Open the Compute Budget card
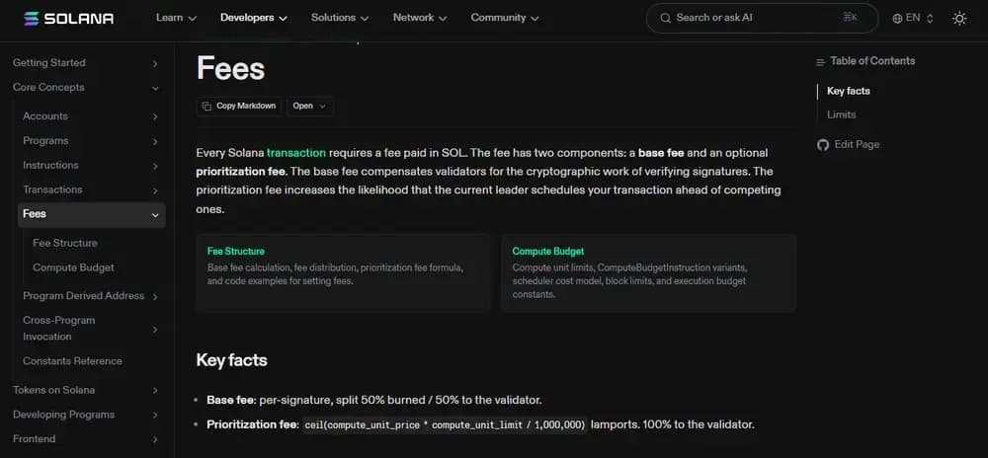The image size is (988, 458). coord(647,272)
